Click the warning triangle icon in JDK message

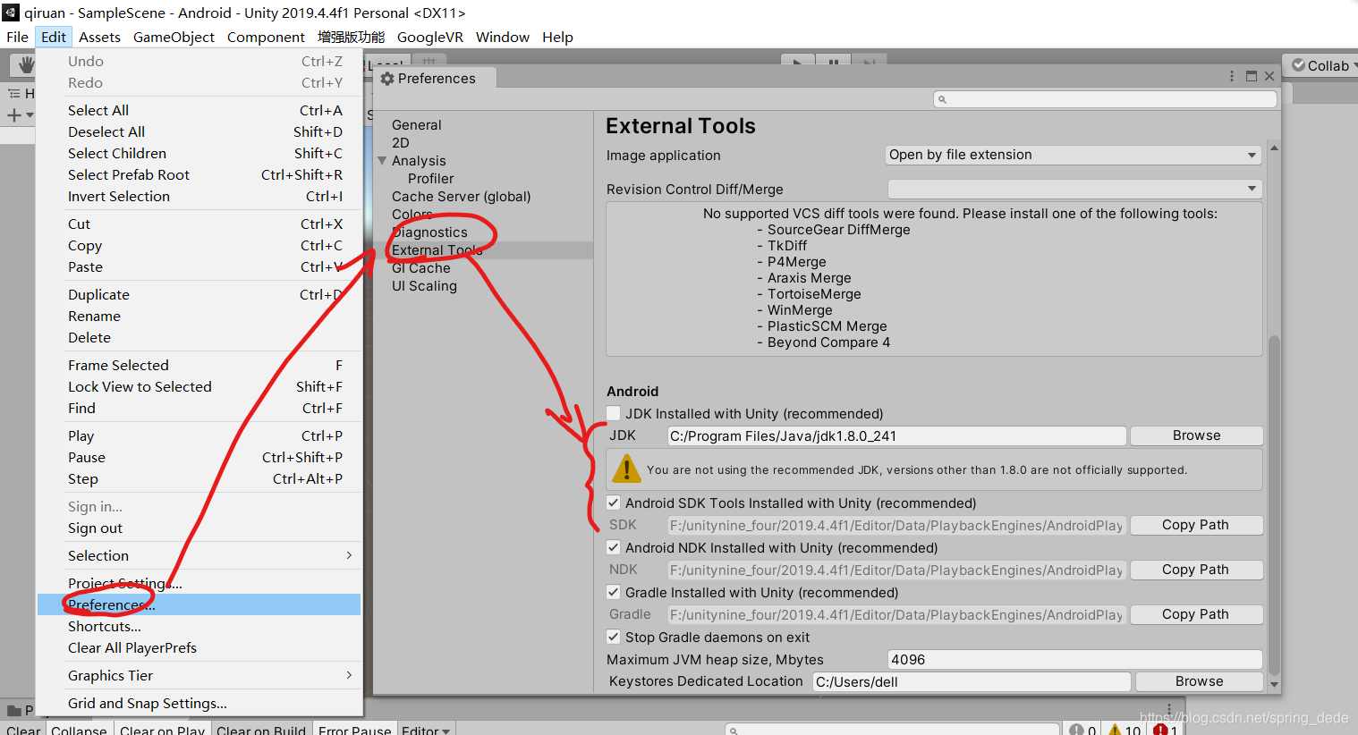pyautogui.click(x=627, y=469)
